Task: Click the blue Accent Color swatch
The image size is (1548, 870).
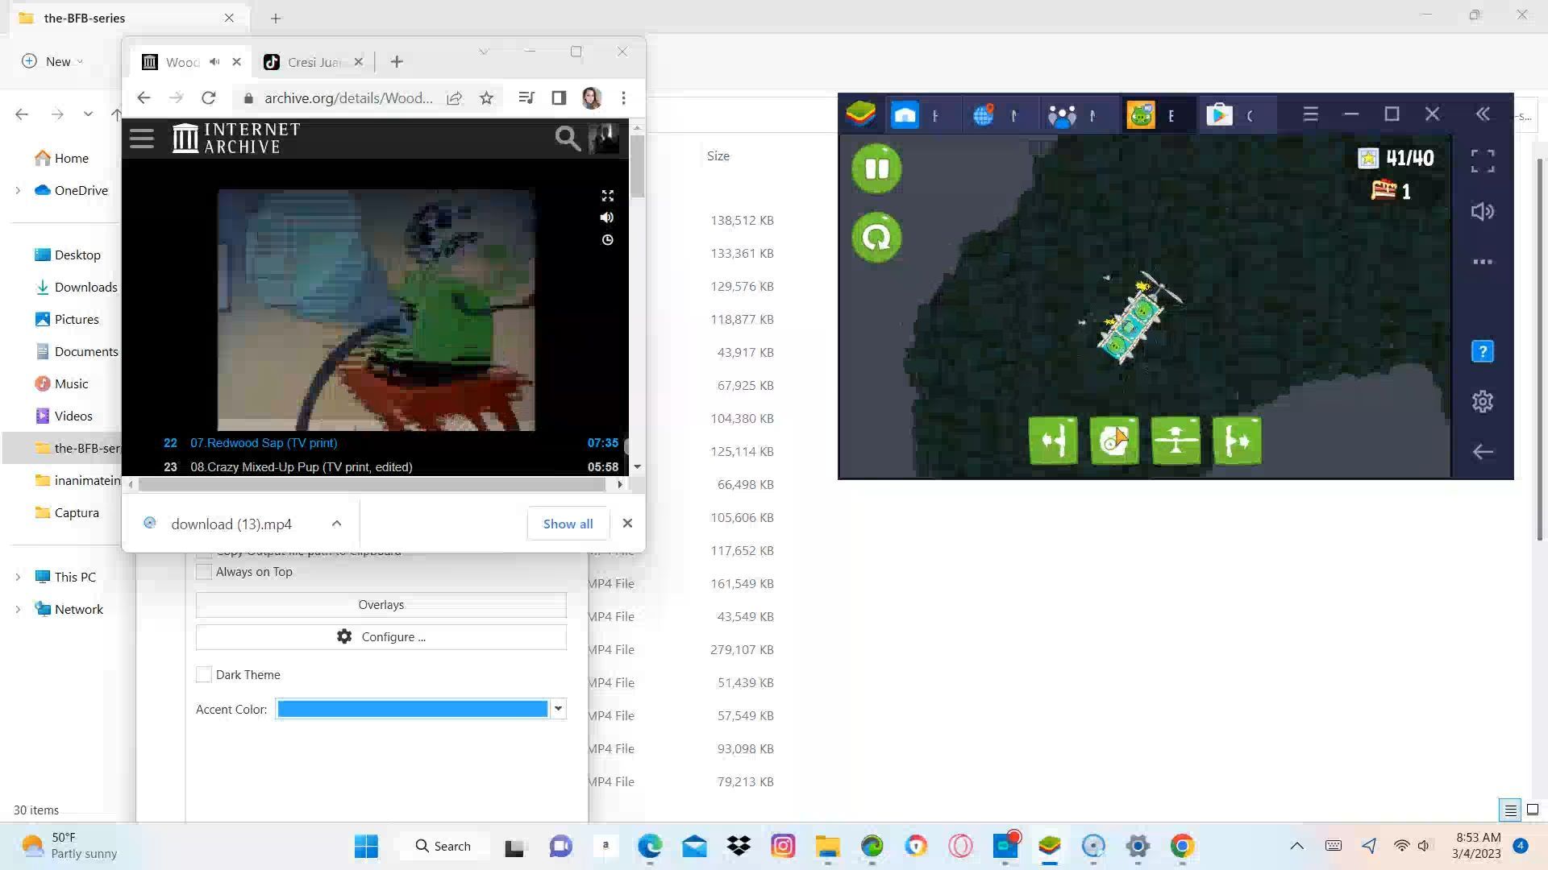Action: tap(412, 709)
